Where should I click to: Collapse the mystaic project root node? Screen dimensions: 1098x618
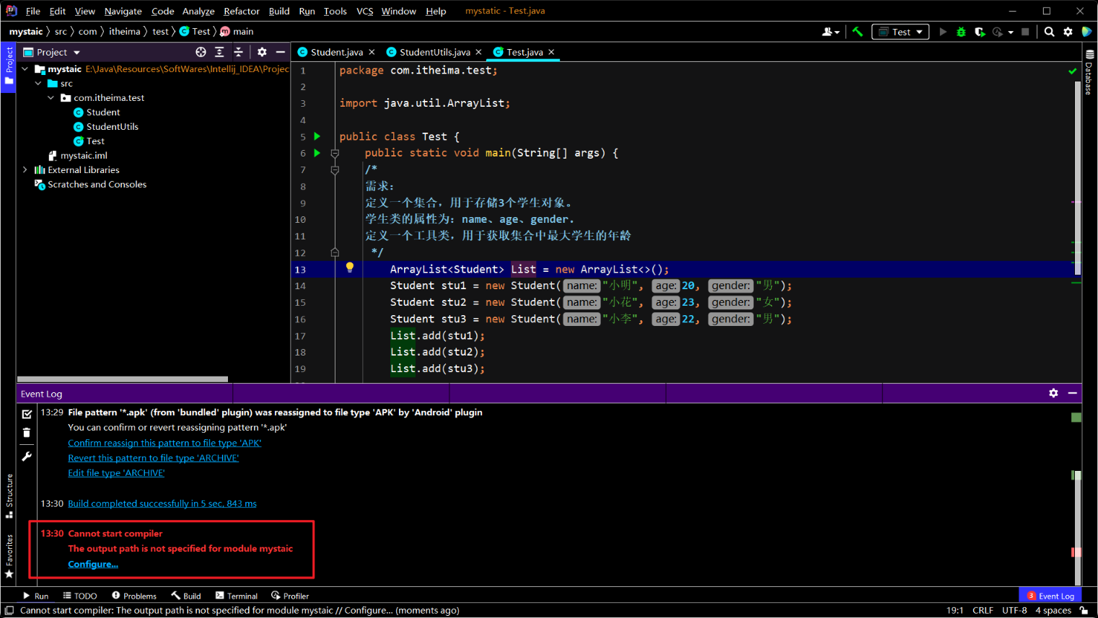(x=25, y=69)
